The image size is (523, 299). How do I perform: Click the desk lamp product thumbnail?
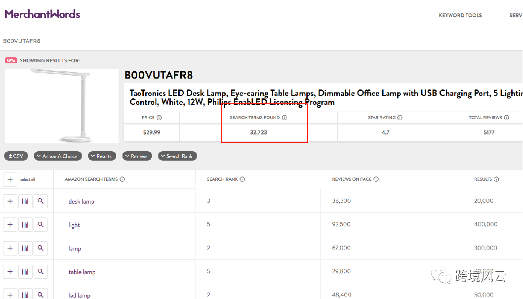[x=62, y=106]
